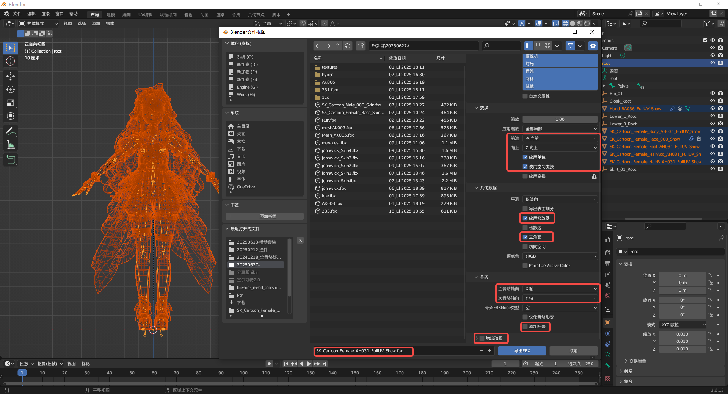Jump to timeline end playback button

[x=325, y=364]
